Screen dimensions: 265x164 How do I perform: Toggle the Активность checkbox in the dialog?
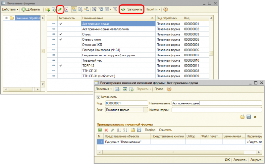[98, 97]
